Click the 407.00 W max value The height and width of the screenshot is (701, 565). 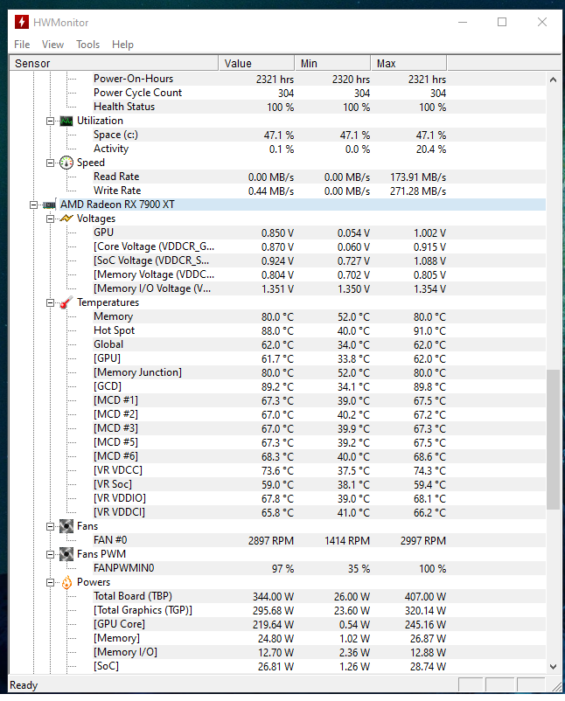tap(425, 597)
